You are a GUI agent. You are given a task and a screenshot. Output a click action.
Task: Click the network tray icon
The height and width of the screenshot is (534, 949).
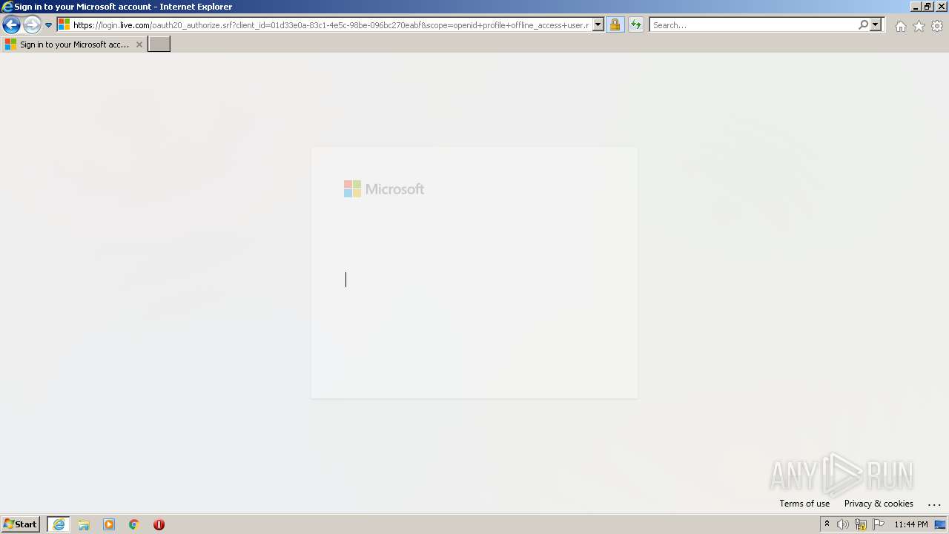tap(861, 524)
